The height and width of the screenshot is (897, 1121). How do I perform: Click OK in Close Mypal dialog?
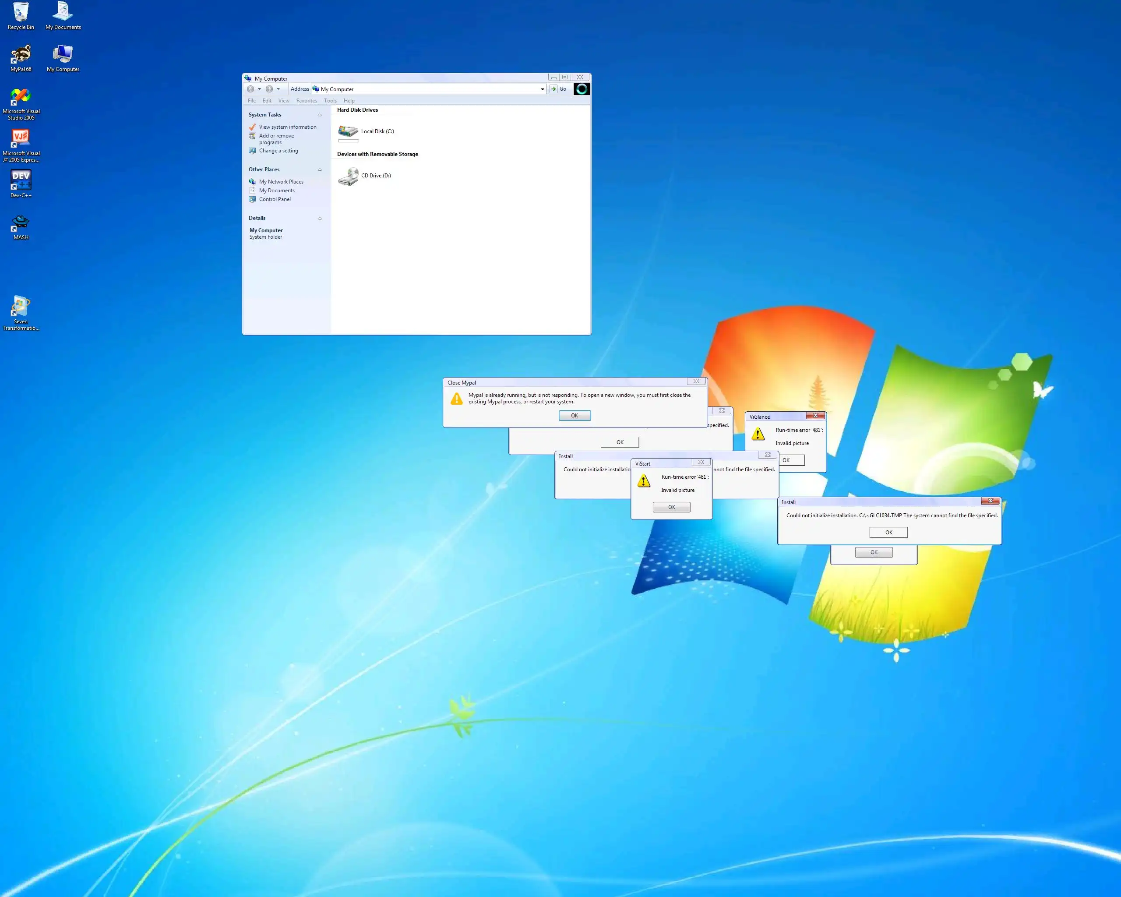(x=574, y=416)
